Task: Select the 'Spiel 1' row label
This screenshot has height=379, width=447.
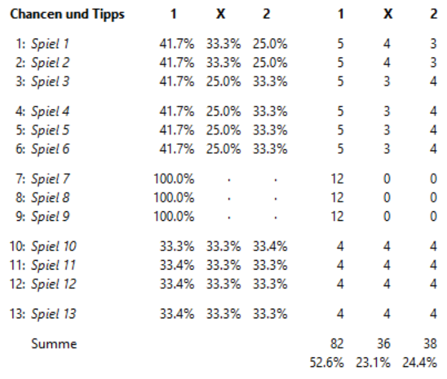Action: tap(50, 44)
